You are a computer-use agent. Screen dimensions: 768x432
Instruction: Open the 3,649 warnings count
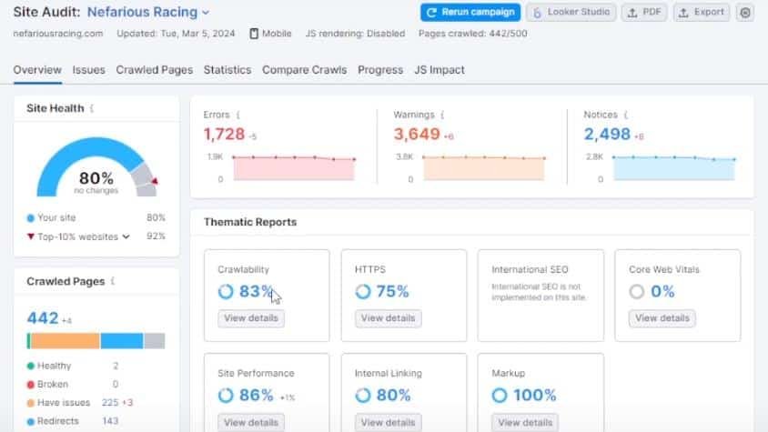pyautogui.click(x=417, y=135)
